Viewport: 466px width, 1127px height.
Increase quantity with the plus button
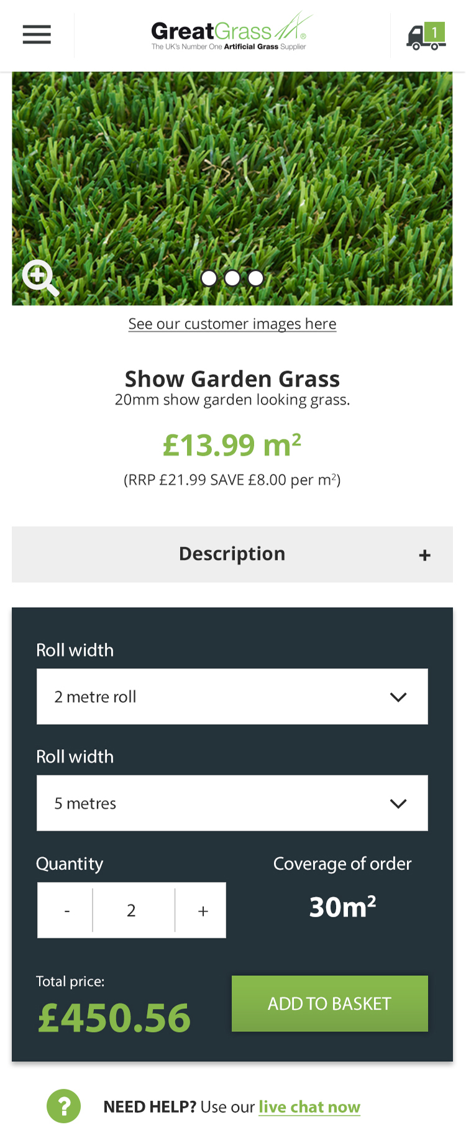point(203,910)
